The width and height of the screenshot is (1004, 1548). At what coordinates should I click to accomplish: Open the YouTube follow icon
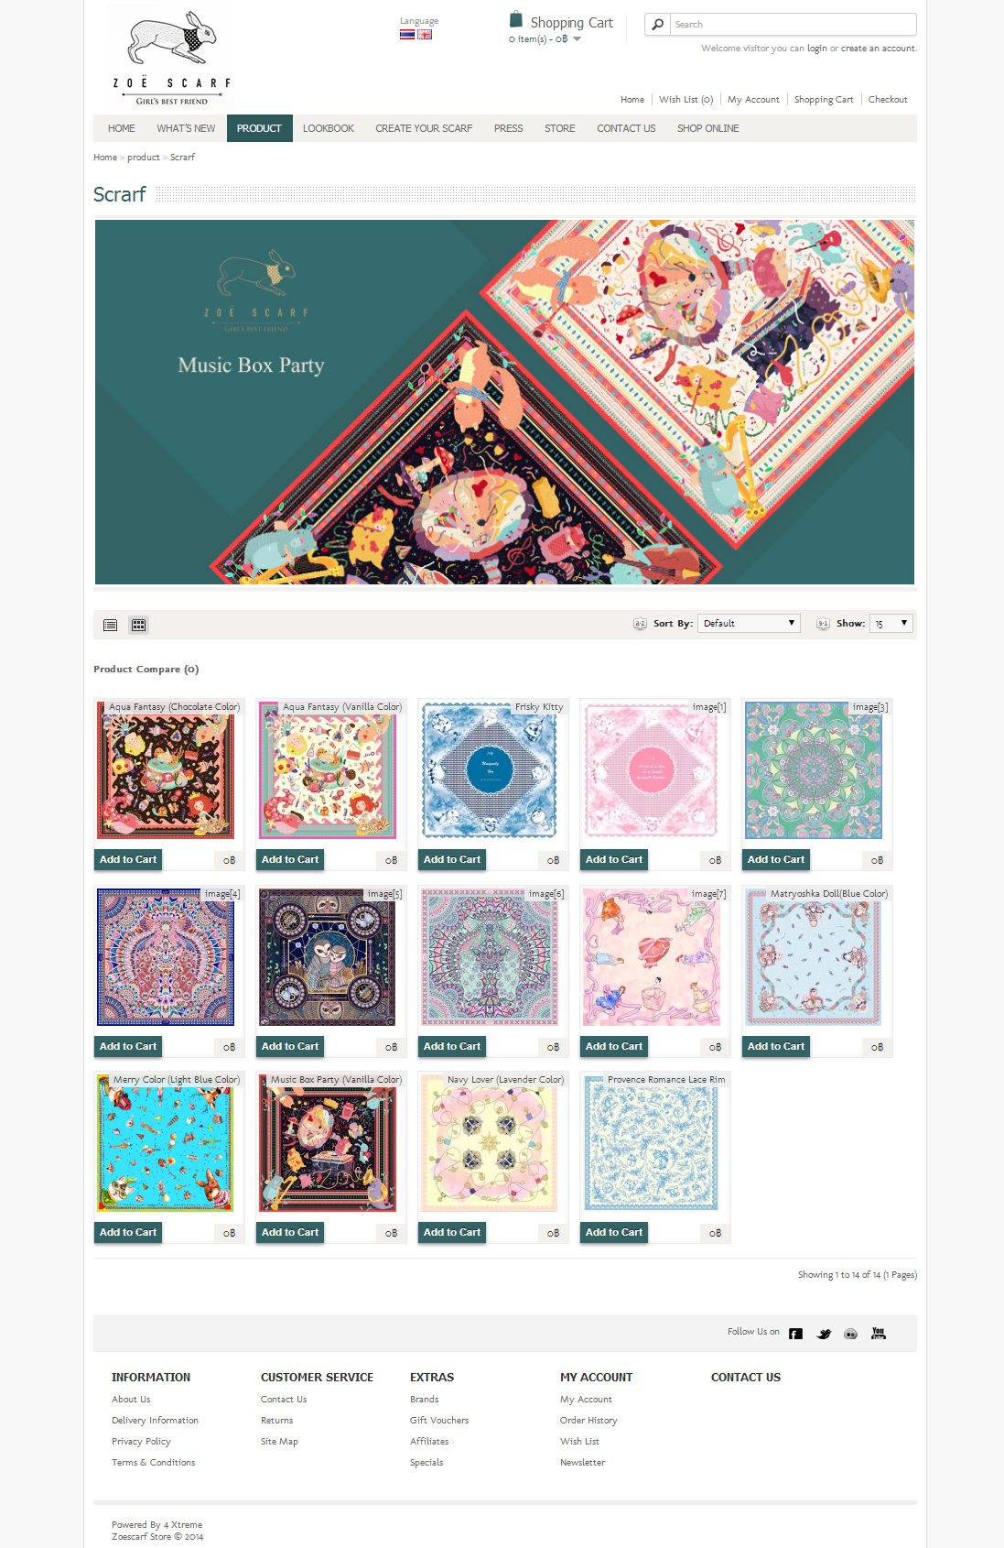(x=879, y=1334)
